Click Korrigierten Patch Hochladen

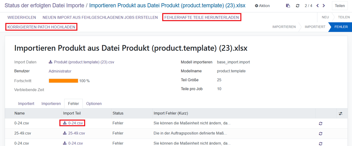[x=41, y=27]
